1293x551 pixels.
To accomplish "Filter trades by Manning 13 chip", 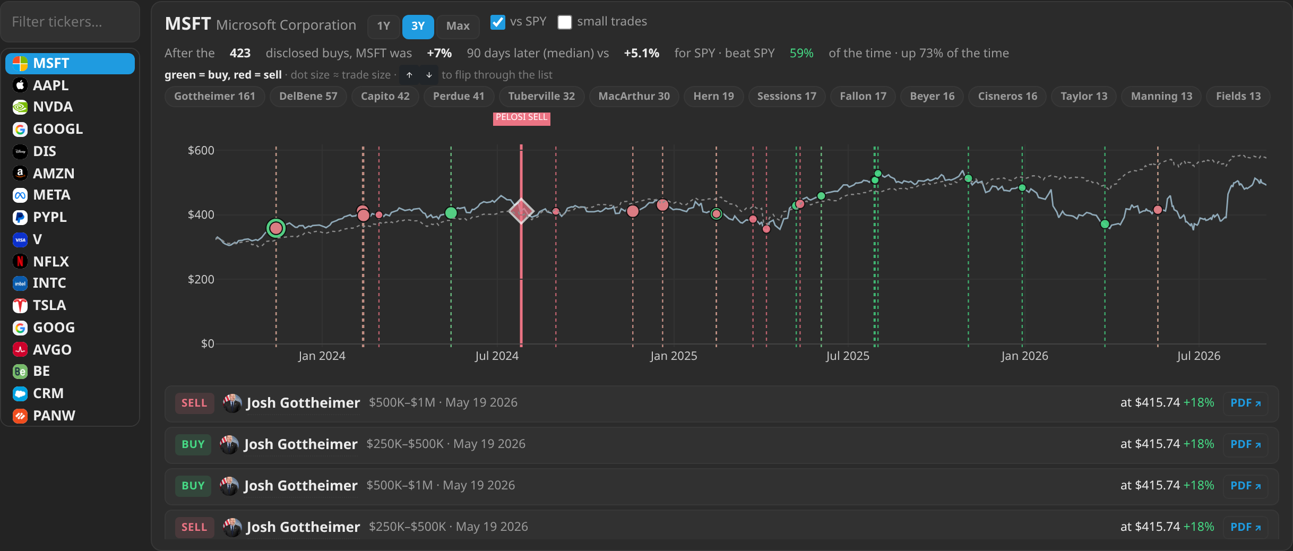I will [1161, 96].
